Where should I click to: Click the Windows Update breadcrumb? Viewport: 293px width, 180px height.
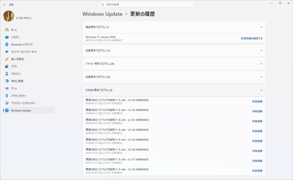[103, 14]
